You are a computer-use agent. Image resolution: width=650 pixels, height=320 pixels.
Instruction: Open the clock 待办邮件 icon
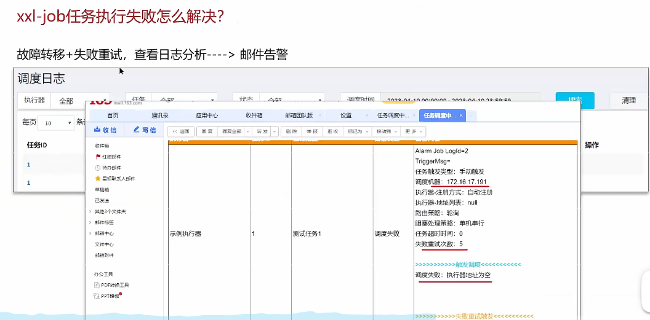coord(98,168)
